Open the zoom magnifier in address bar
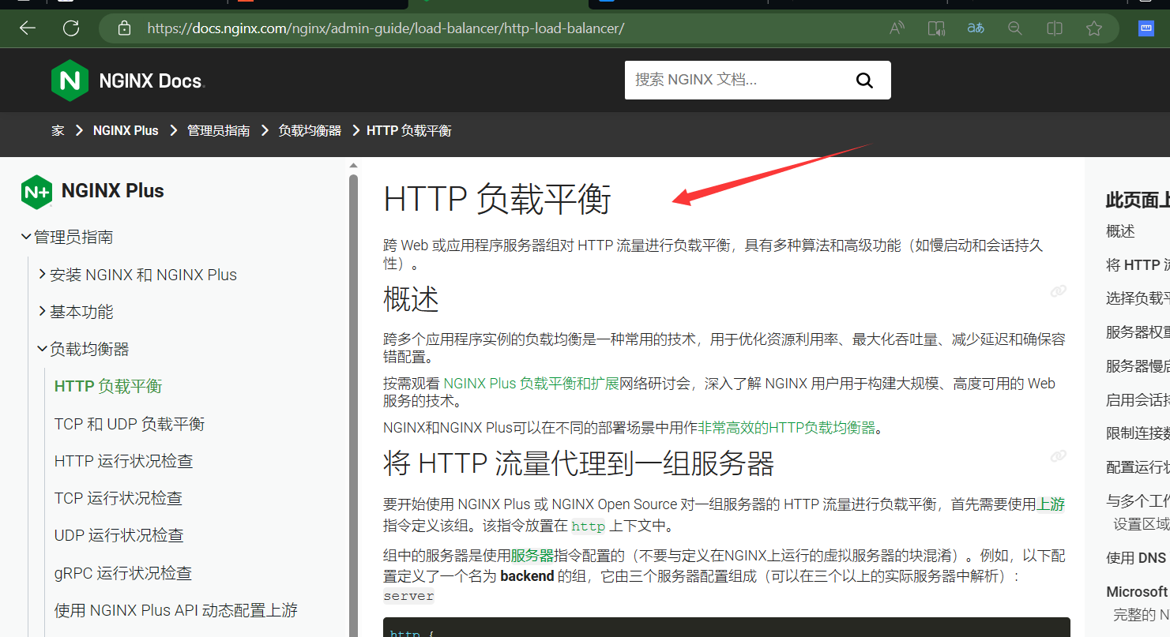Viewport: 1170px width, 637px height. pos(1015,28)
